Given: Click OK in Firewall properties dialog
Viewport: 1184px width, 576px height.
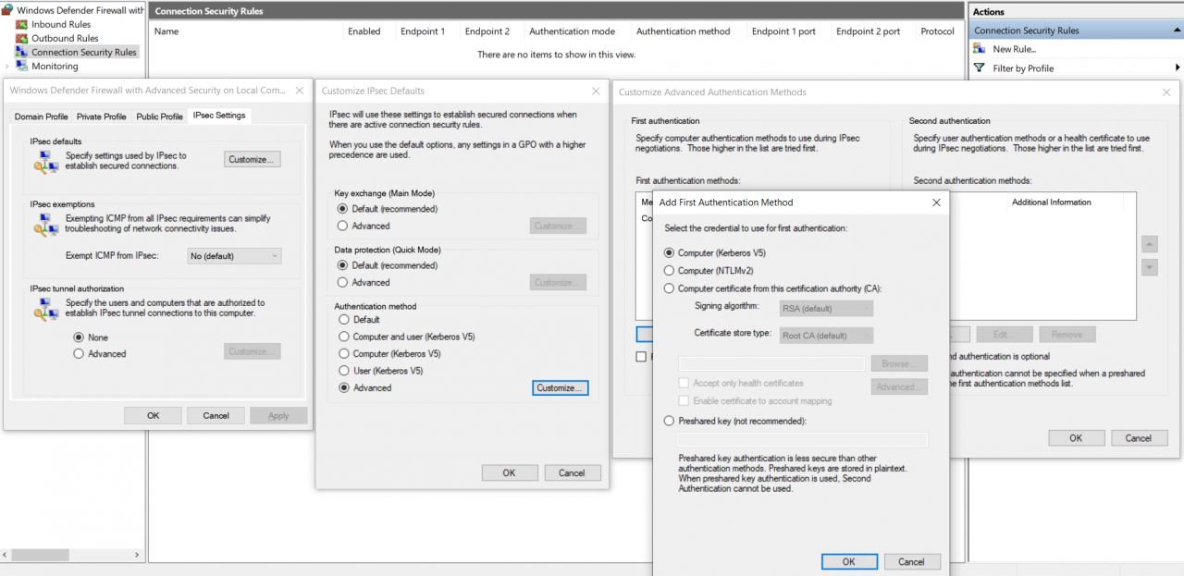Looking at the screenshot, I should (154, 416).
